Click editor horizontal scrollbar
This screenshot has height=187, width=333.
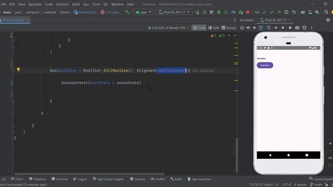click(89, 174)
